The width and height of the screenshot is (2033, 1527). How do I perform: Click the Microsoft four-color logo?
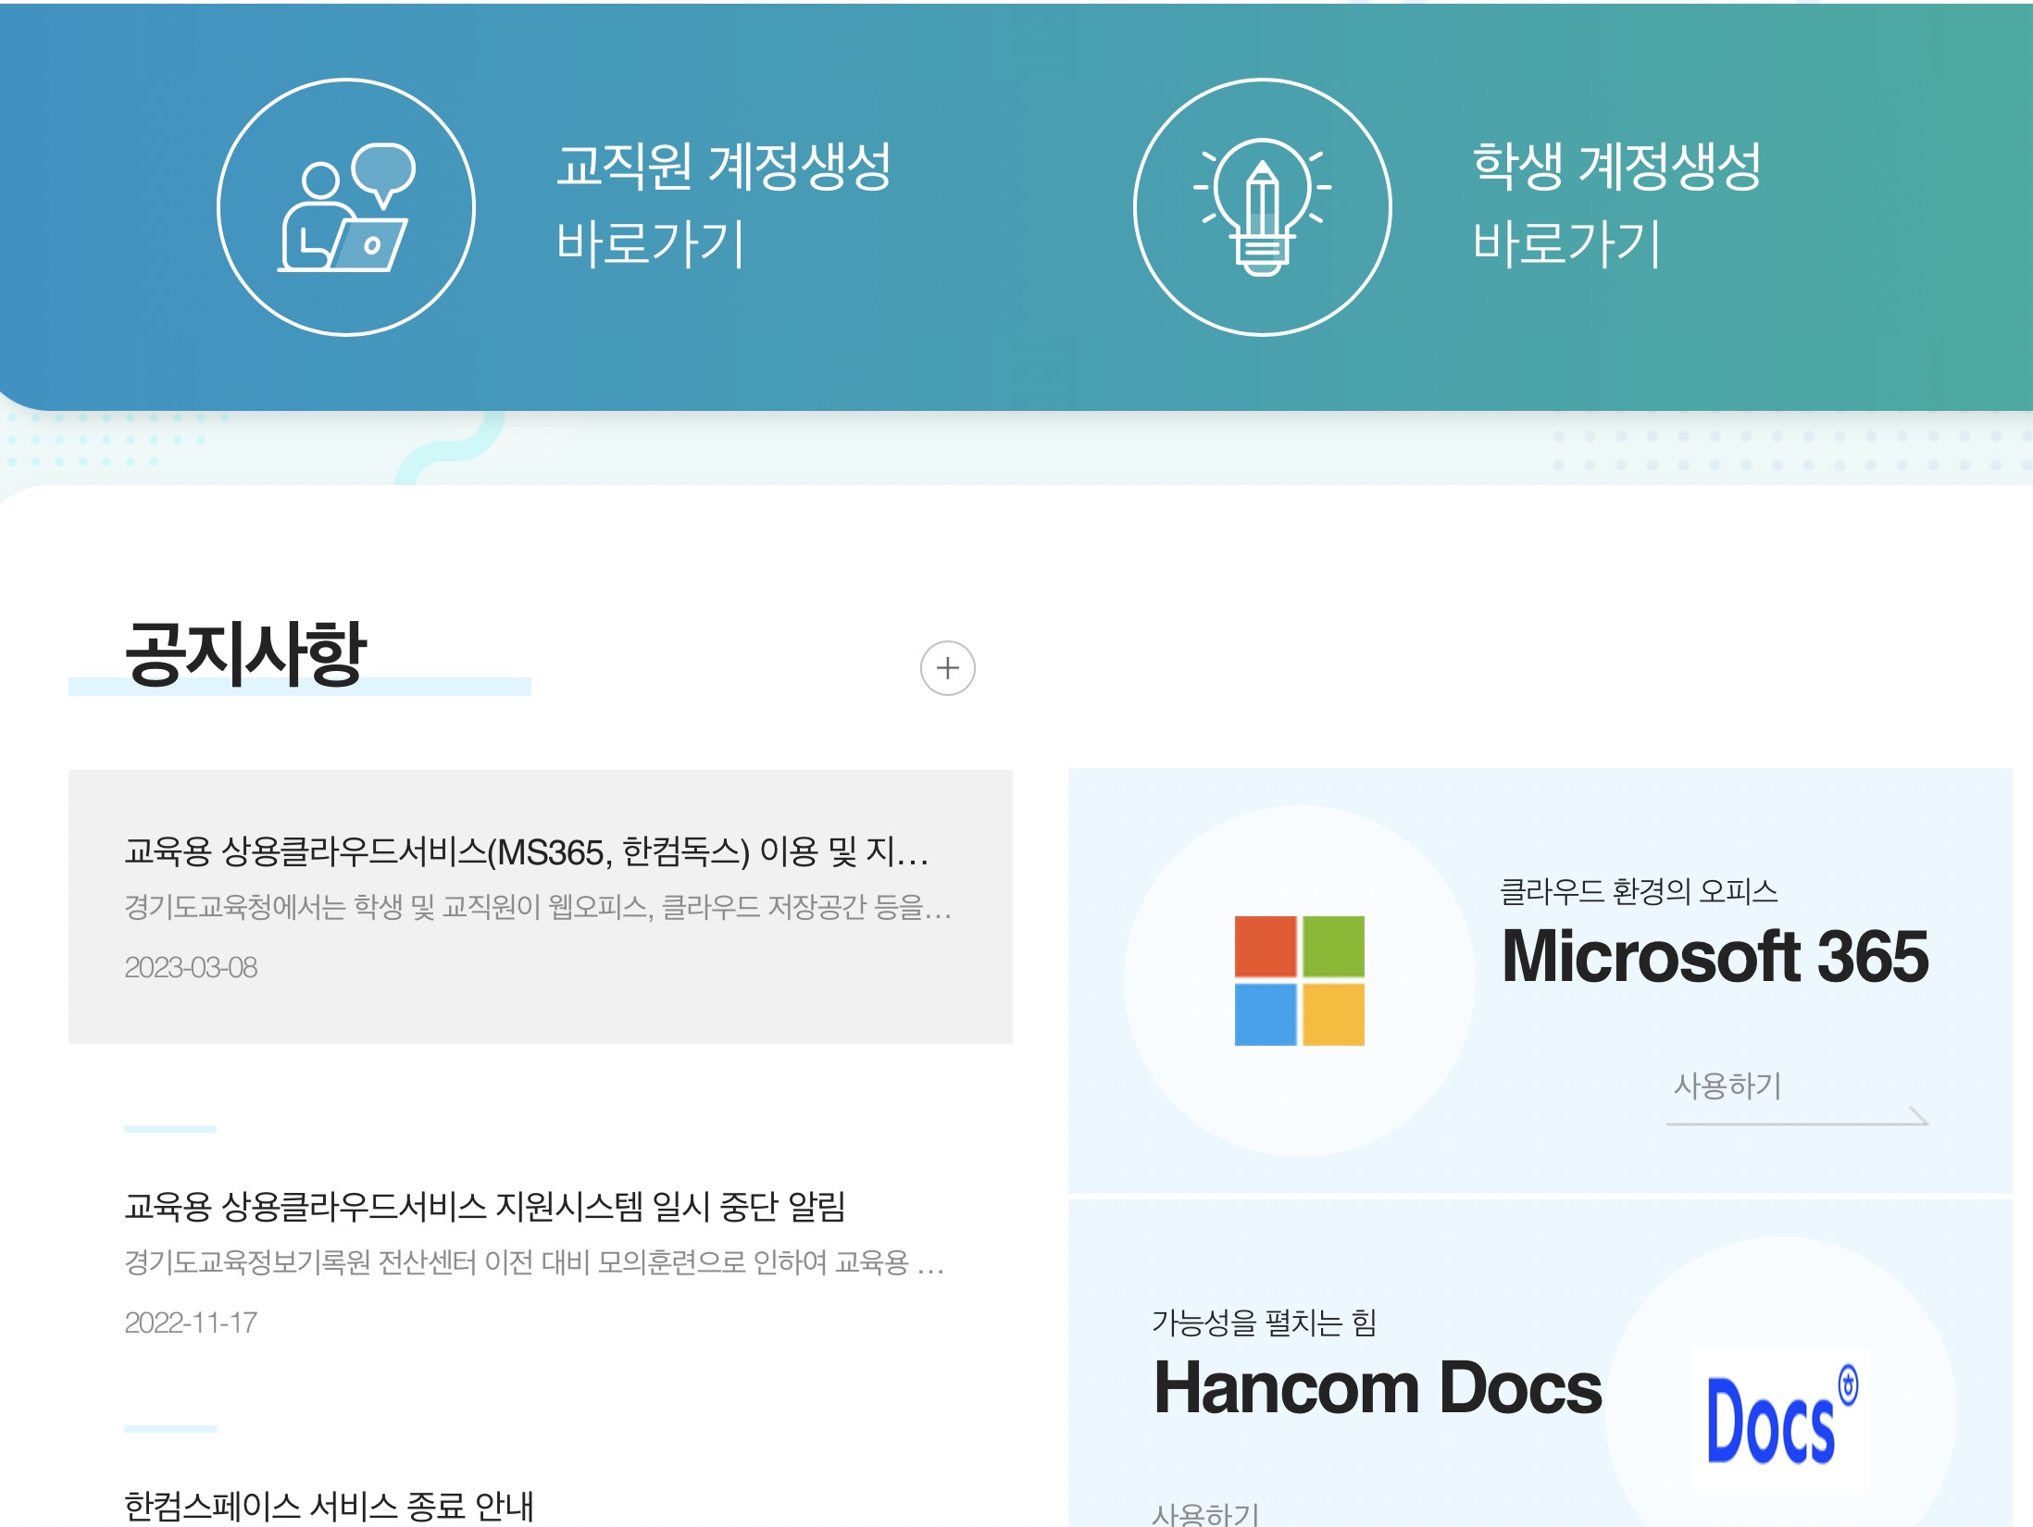[x=1299, y=981]
